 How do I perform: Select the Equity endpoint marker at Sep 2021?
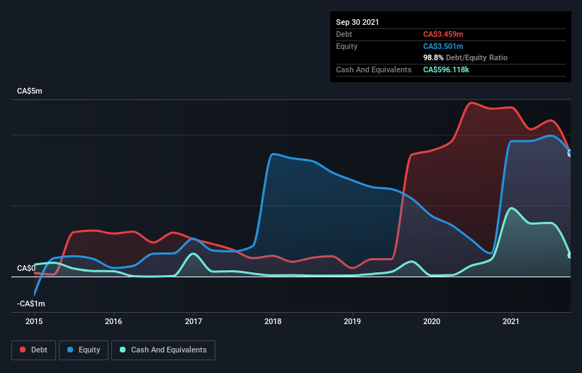570,152
